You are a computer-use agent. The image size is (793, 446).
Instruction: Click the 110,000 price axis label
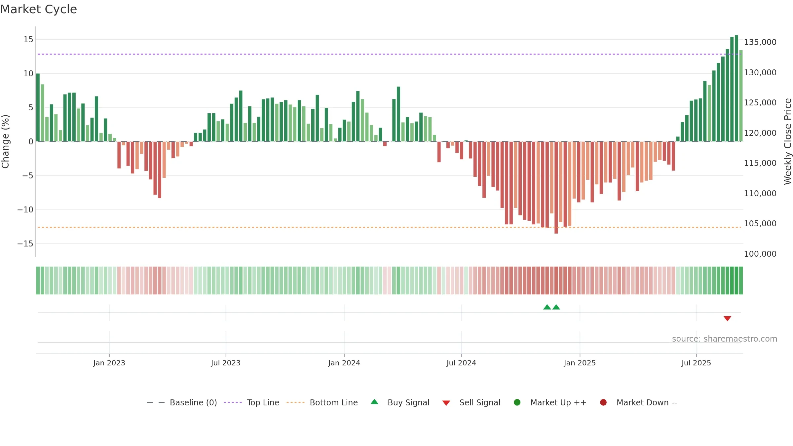pyautogui.click(x=760, y=194)
